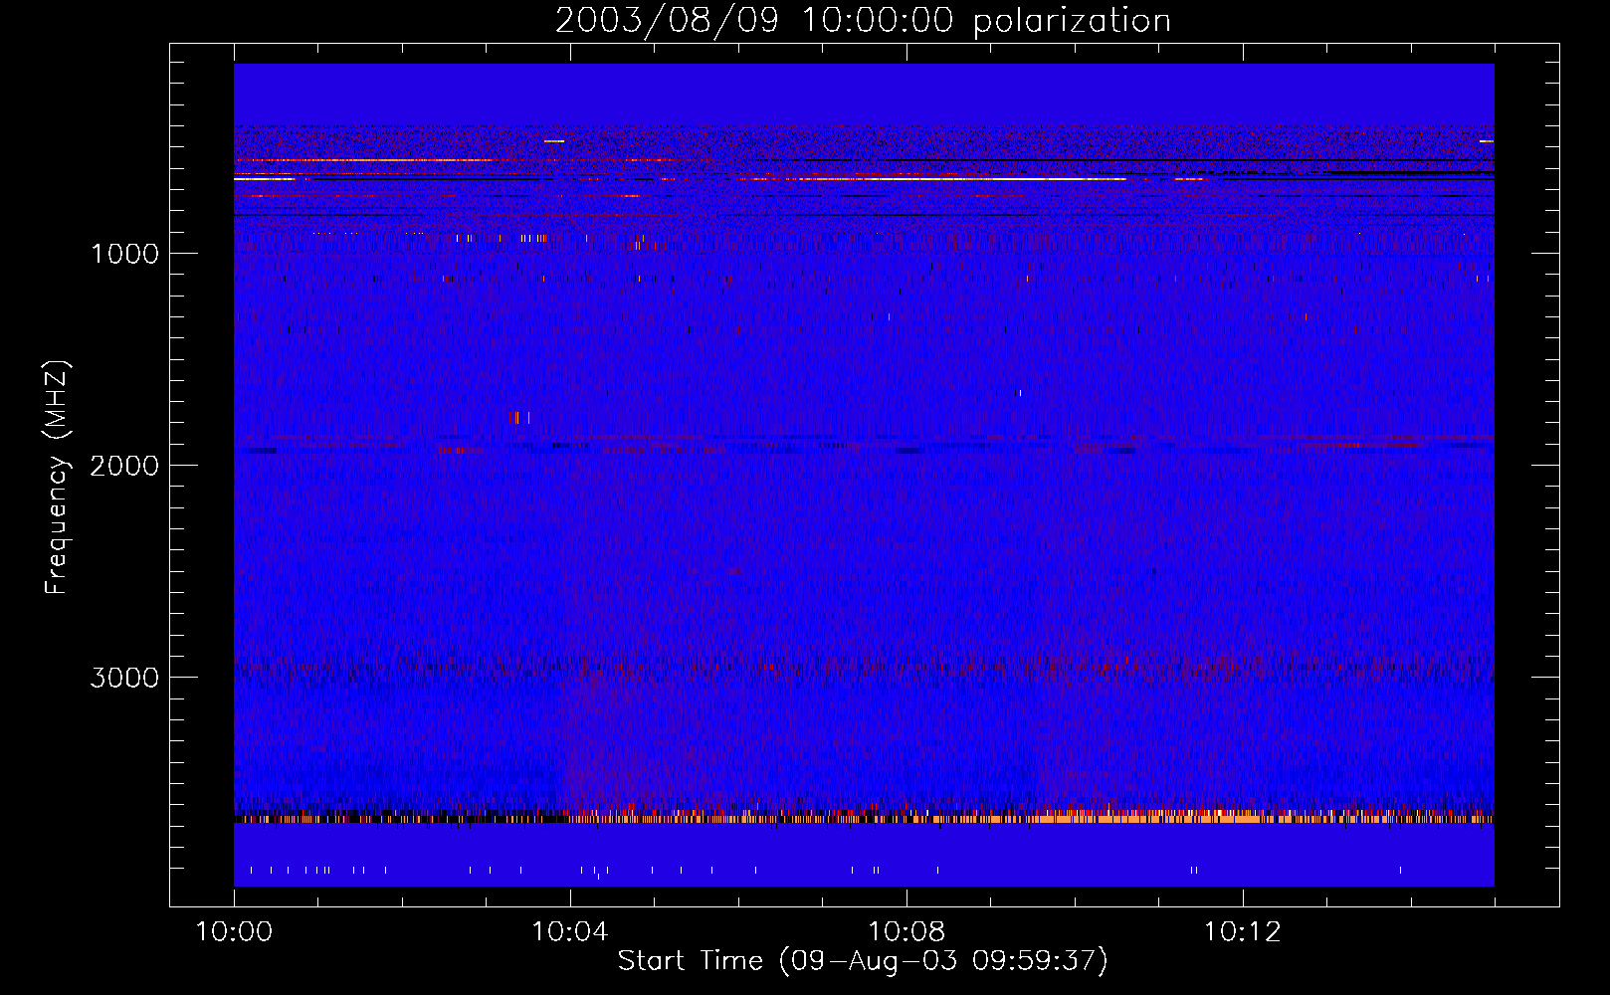Click the "10:12" time tick label
The image size is (1610, 995).
[1242, 932]
